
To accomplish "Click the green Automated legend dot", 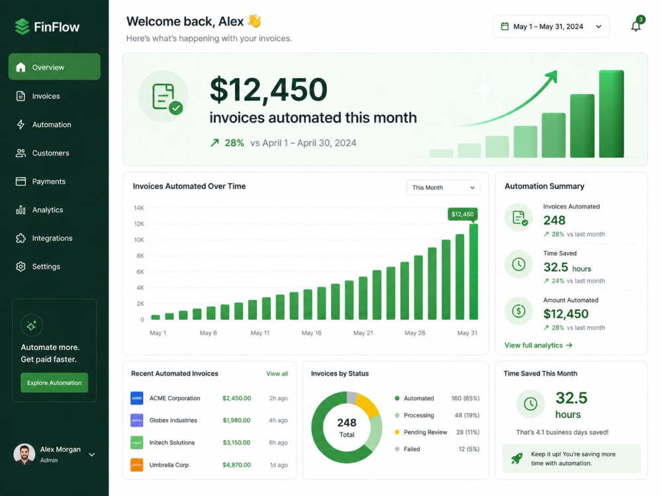I will (x=397, y=398).
